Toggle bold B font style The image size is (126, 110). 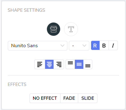click(x=104, y=45)
